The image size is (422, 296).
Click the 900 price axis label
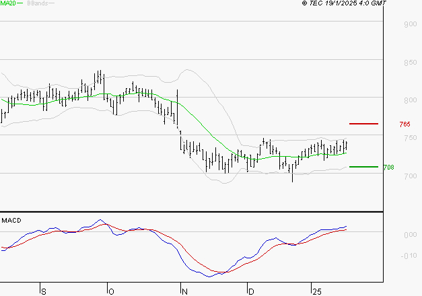411,24
